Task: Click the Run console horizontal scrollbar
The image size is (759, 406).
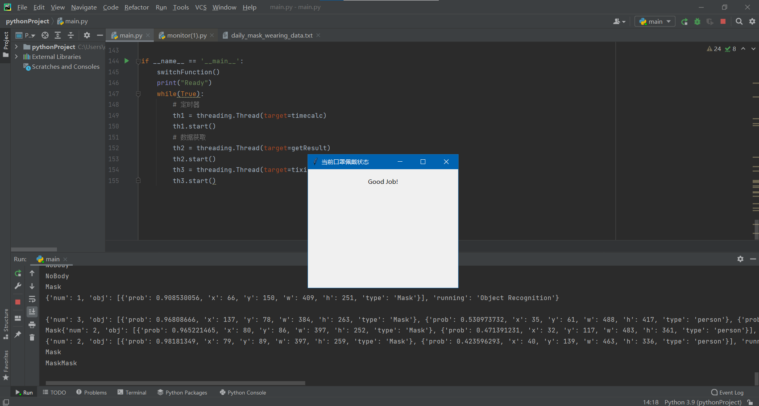Action: pos(175,383)
